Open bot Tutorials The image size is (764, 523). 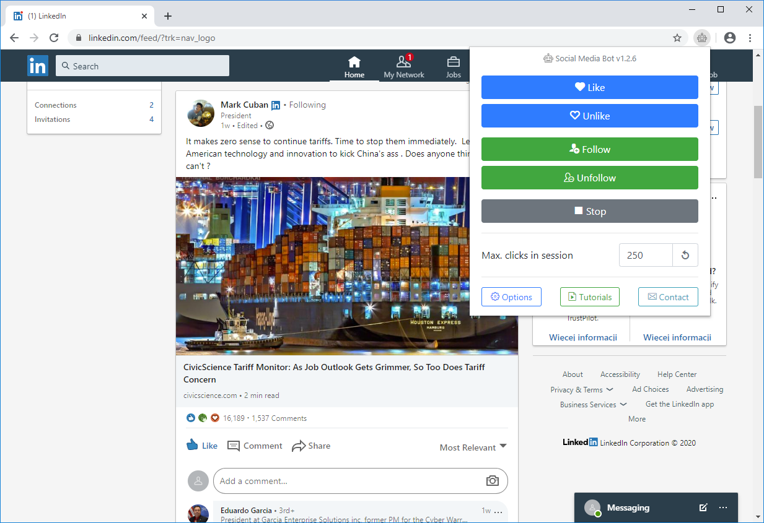[590, 297]
